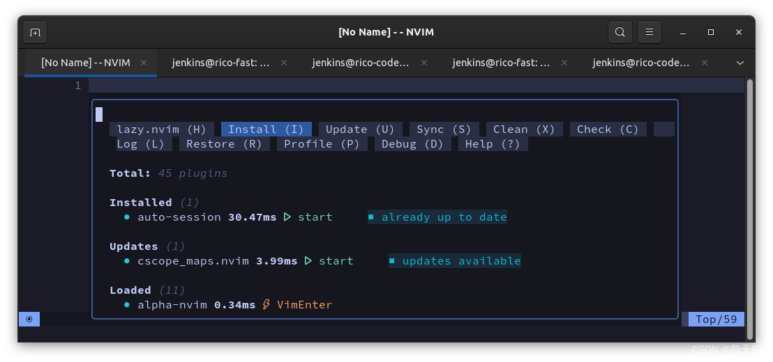Click the Clean (X) button
This screenshot has width=773, height=362.
(x=525, y=129)
